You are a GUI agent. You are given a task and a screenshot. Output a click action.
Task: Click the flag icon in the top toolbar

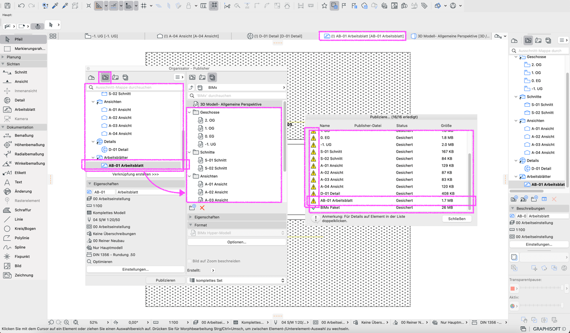click(344, 6)
